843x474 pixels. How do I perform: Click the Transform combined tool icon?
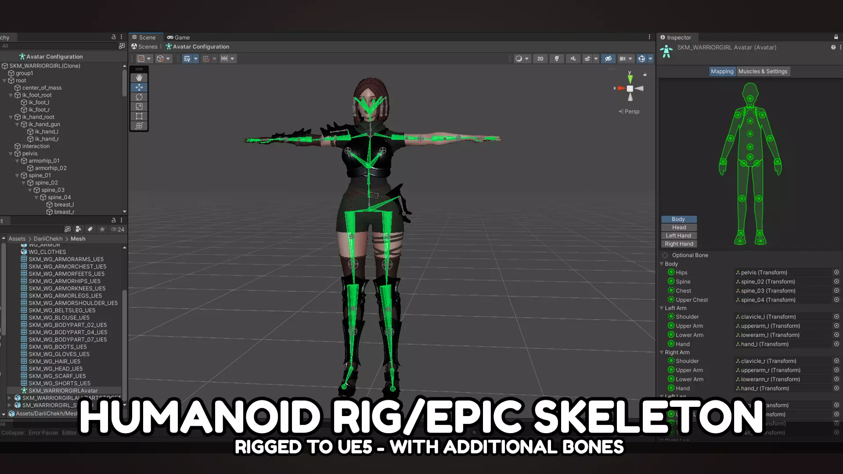point(139,126)
